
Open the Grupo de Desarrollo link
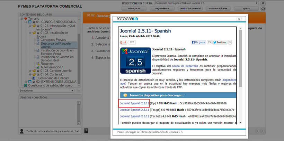185,66
